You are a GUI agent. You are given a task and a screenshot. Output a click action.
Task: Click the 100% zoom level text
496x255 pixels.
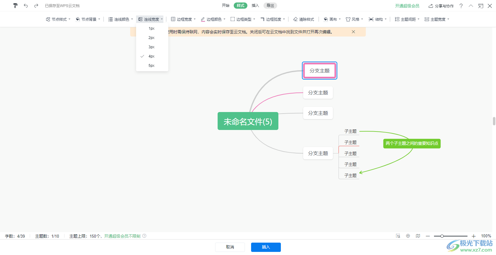486,236
